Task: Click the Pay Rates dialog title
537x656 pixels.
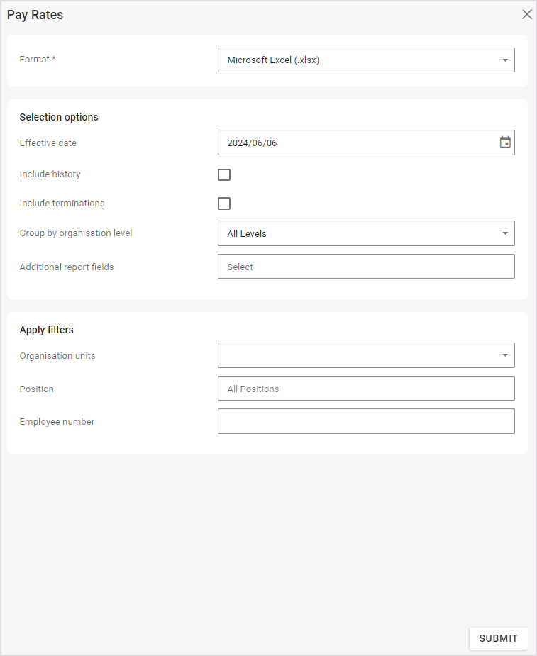Action: [x=35, y=15]
